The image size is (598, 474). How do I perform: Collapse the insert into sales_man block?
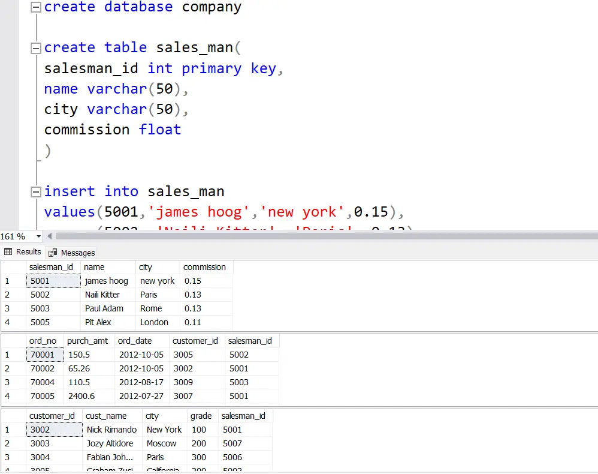pyautogui.click(x=35, y=191)
